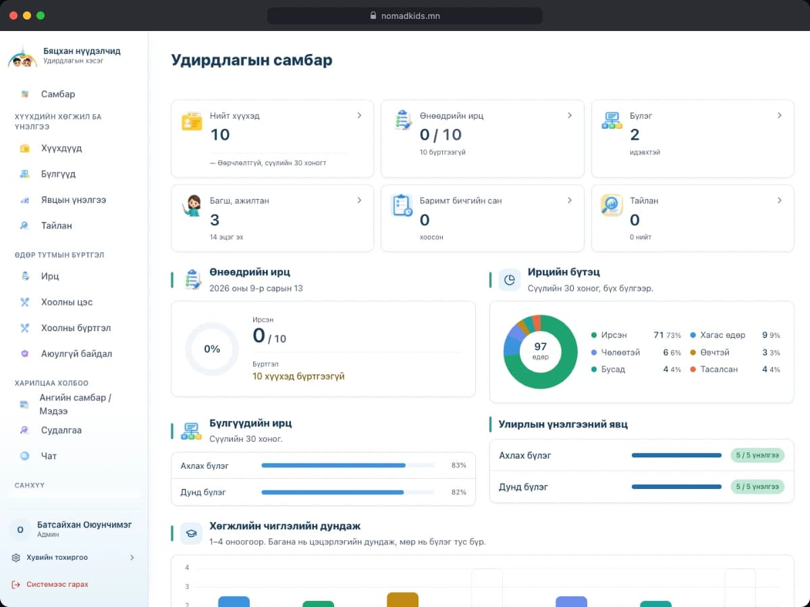Image resolution: width=810 pixels, height=607 pixels.
Task: Click the Бяцхан нүүдэлчид logo icon
Action: click(22, 57)
